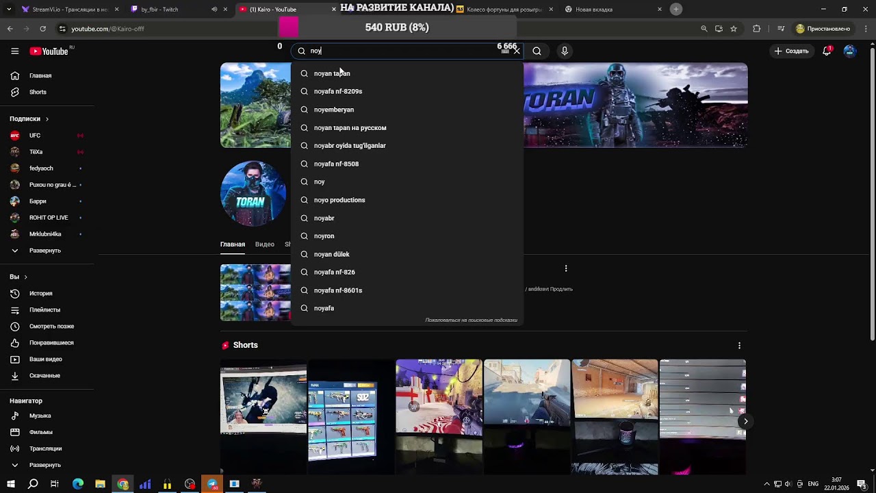Select suggestion 'noyafa nf-8209s'

pyautogui.click(x=407, y=91)
